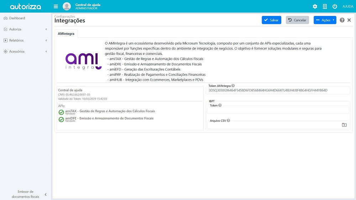
Task: Click the IBPT Token info icon
Action: click(220, 105)
